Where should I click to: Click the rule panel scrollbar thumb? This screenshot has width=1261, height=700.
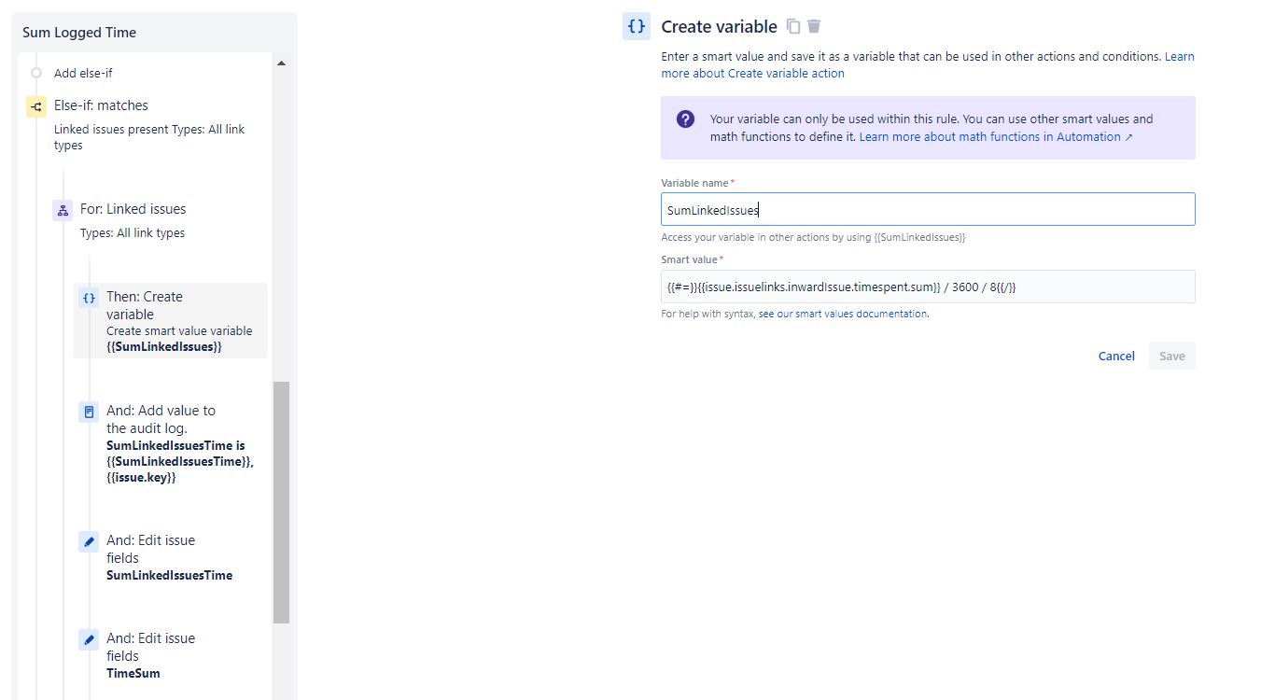pyautogui.click(x=281, y=502)
